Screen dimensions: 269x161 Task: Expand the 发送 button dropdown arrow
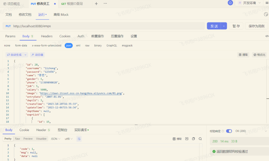(x=224, y=26)
